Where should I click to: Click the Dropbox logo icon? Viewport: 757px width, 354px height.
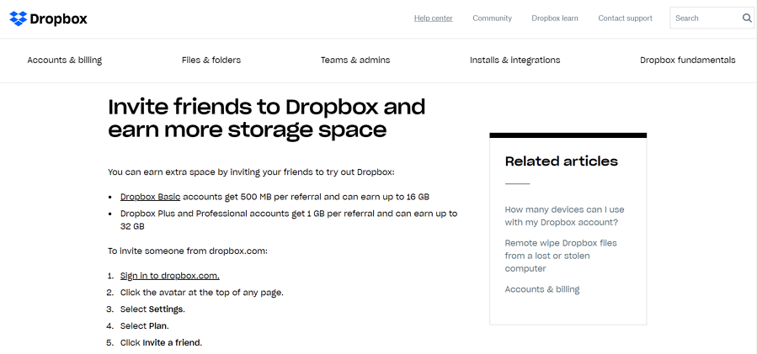(x=18, y=18)
